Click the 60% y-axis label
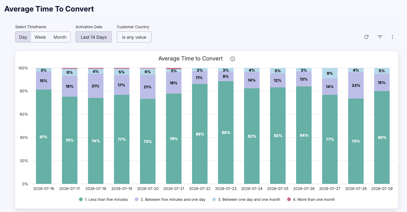Screen dimensions: 407x212 24,114
